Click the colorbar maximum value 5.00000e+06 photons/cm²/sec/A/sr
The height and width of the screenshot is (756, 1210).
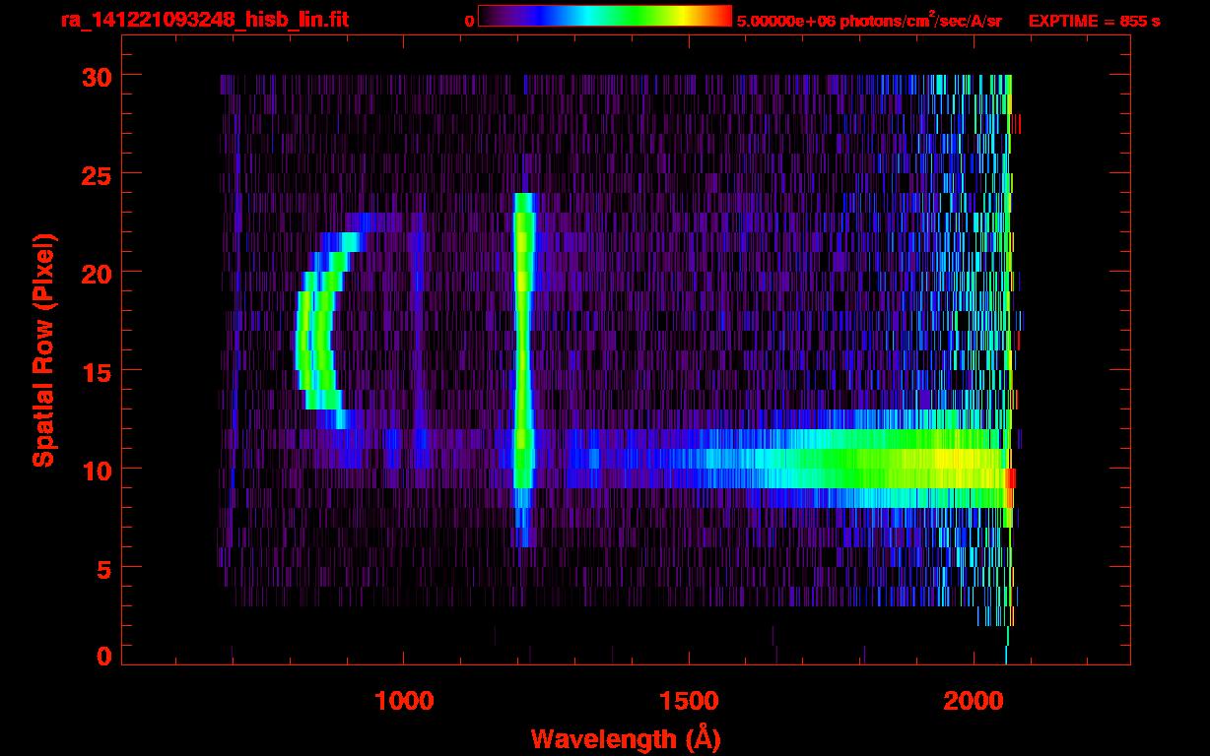[869, 21]
